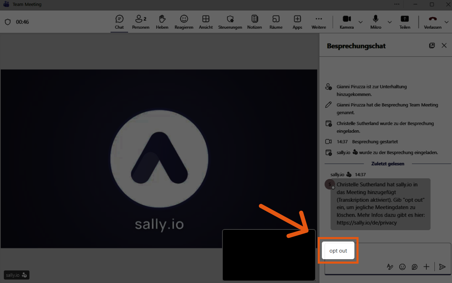Click Teilen to share screen
The image size is (452, 283).
(405, 22)
